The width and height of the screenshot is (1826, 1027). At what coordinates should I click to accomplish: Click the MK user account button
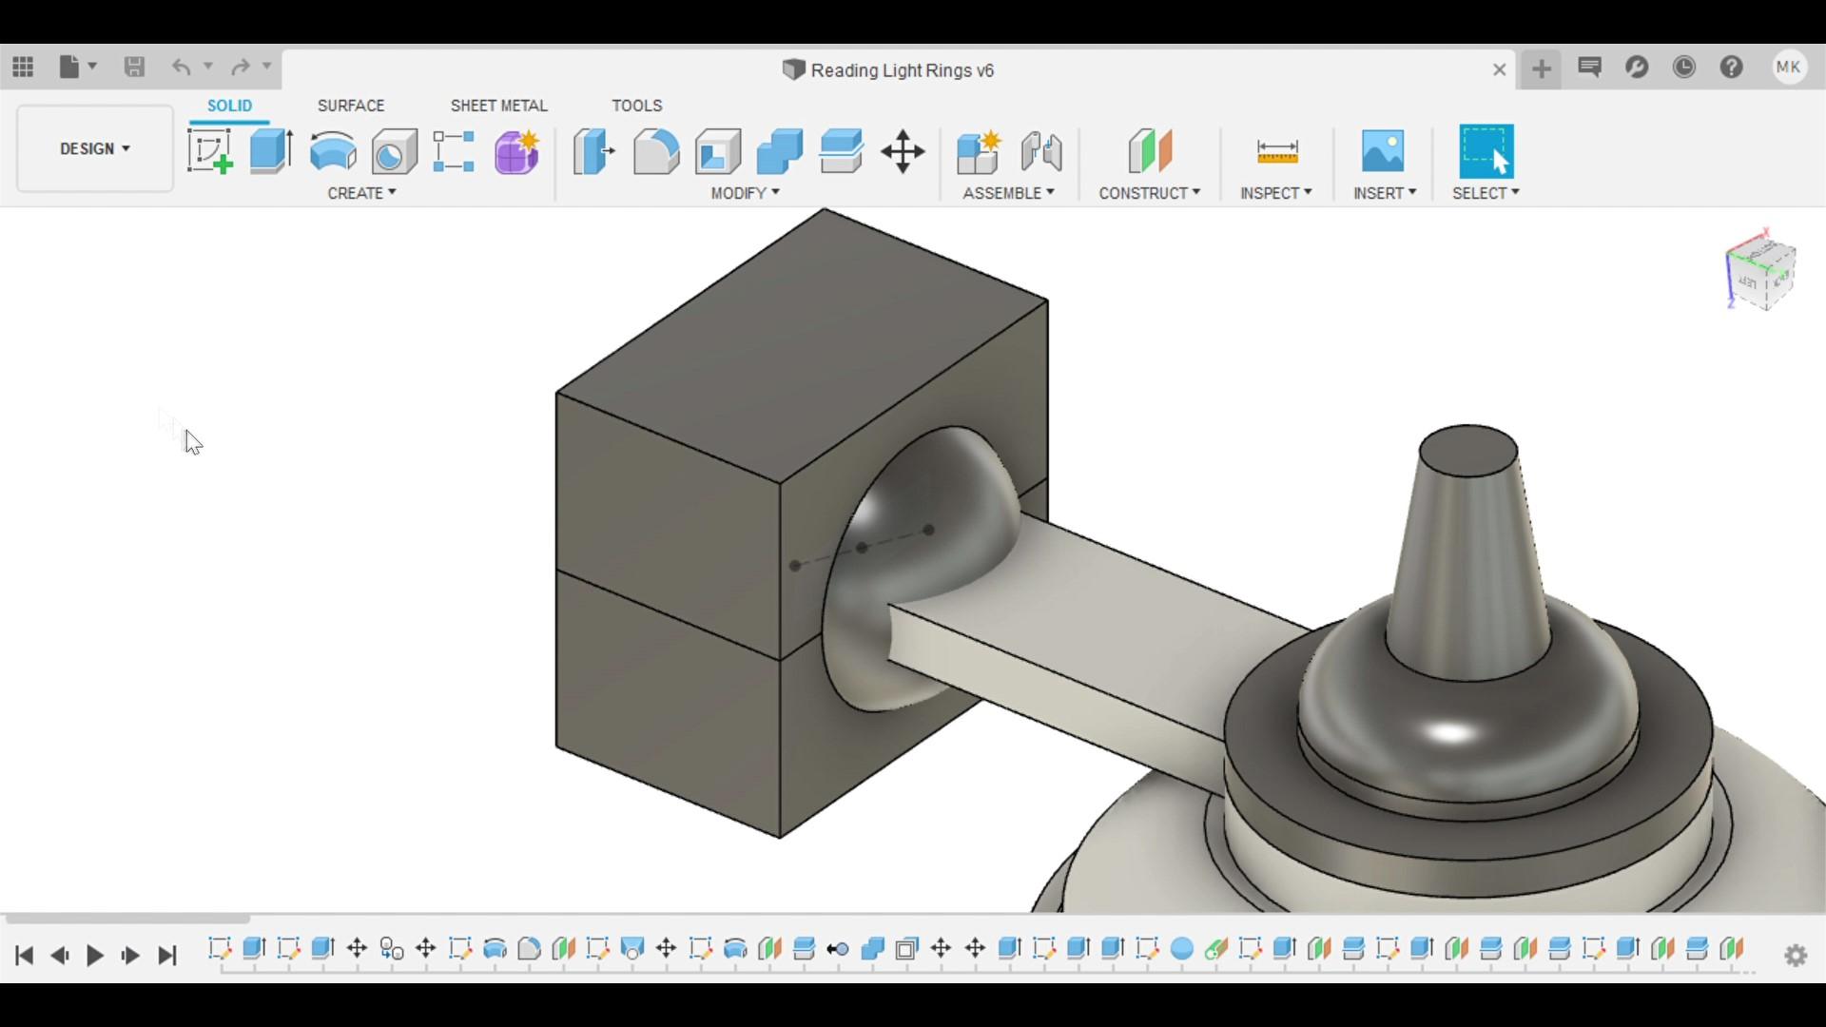coord(1788,68)
